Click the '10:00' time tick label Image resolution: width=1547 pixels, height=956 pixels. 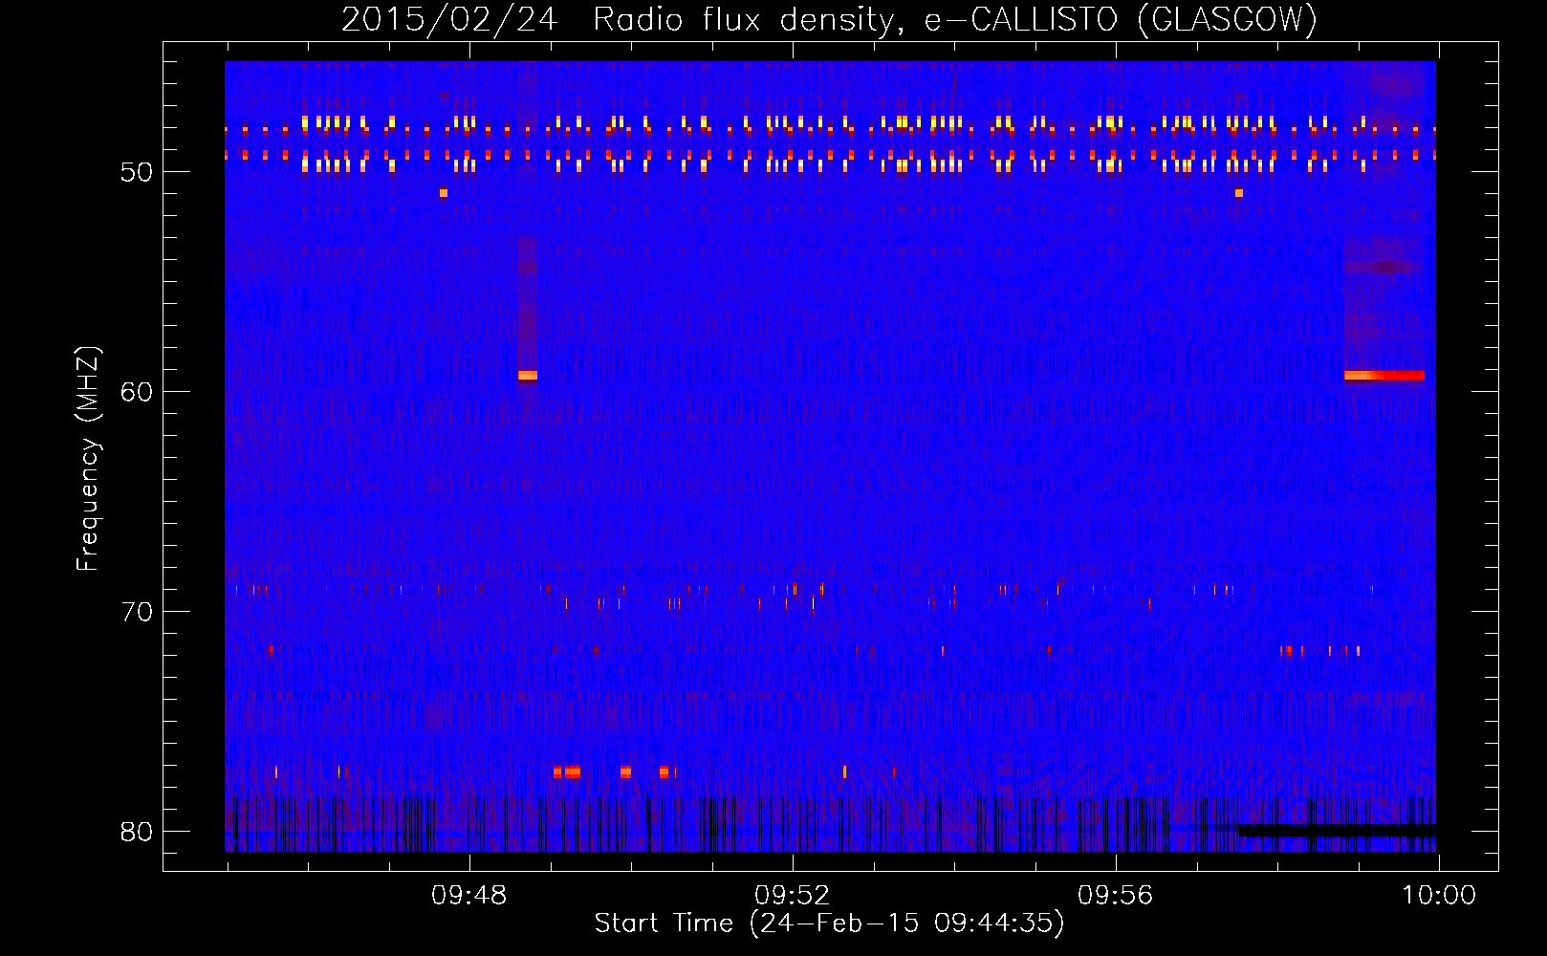[x=1439, y=896]
